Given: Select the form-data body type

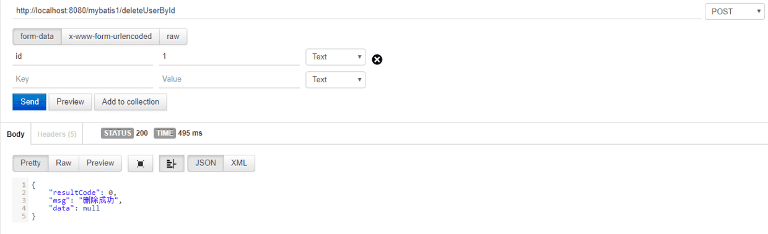Looking at the screenshot, I should (37, 37).
